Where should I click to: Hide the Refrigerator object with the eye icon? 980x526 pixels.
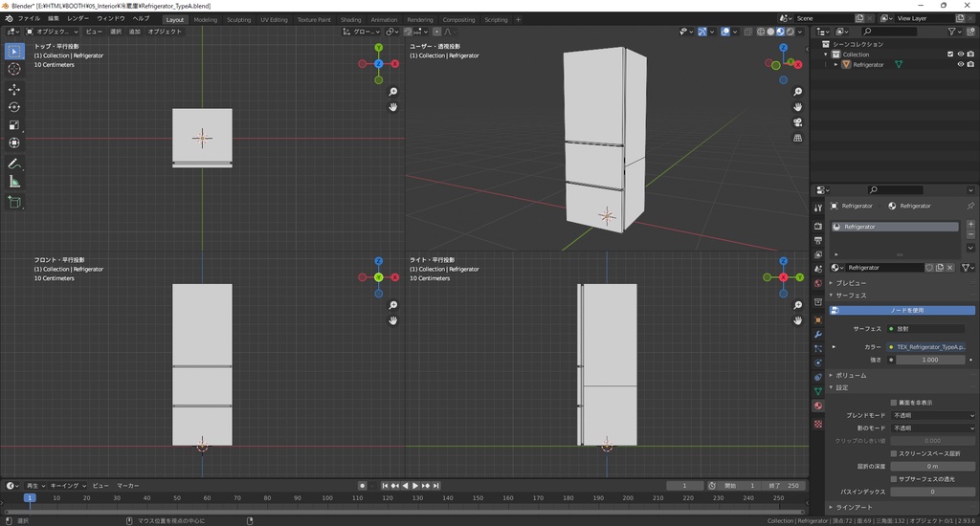coord(960,65)
